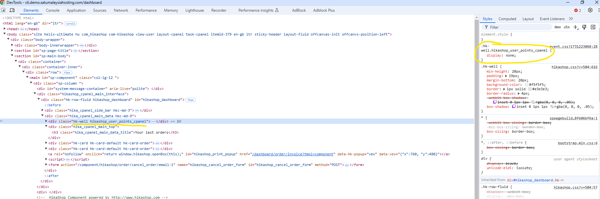
Task: Toggle the device toolbar icon
Action: [x=12, y=10]
